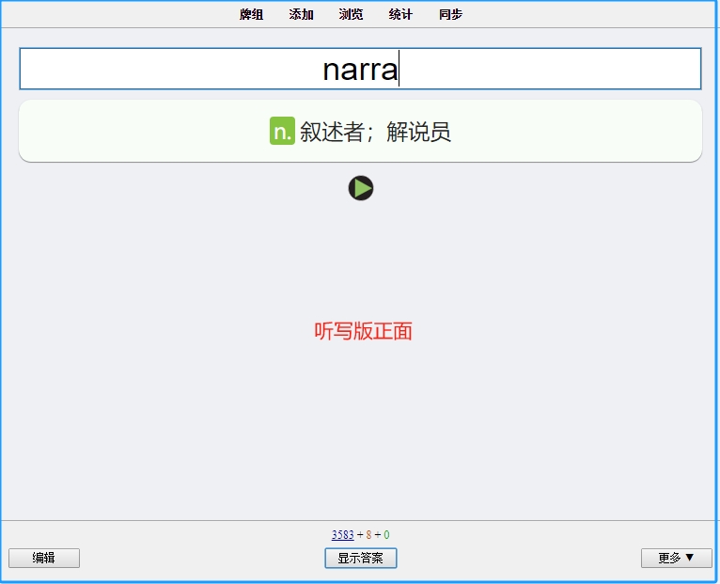Image resolution: width=720 pixels, height=584 pixels.
Task: Open the 添加 add card menu
Action: (301, 15)
